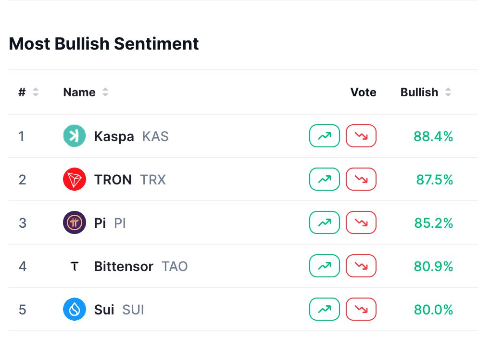This screenshot has height=339, width=478.
Task: Click the Sui coin logo icon
Action: point(75,310)
